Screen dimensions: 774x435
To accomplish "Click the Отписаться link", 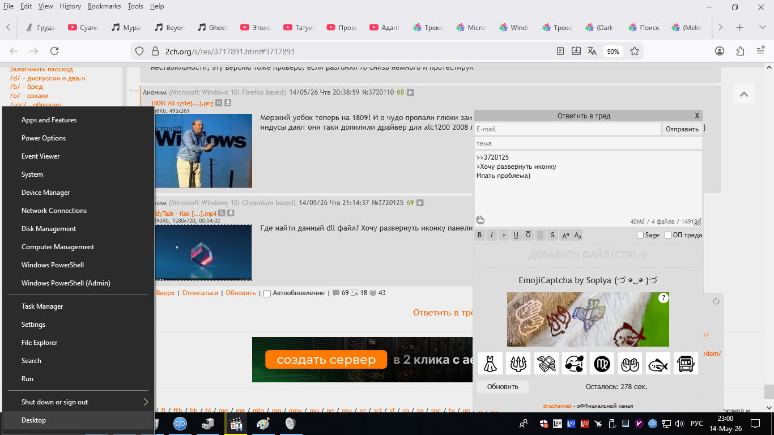I will tap(200, 293).
